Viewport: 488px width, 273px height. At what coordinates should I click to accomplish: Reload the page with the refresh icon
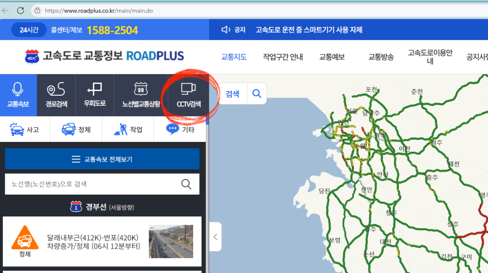21,11
